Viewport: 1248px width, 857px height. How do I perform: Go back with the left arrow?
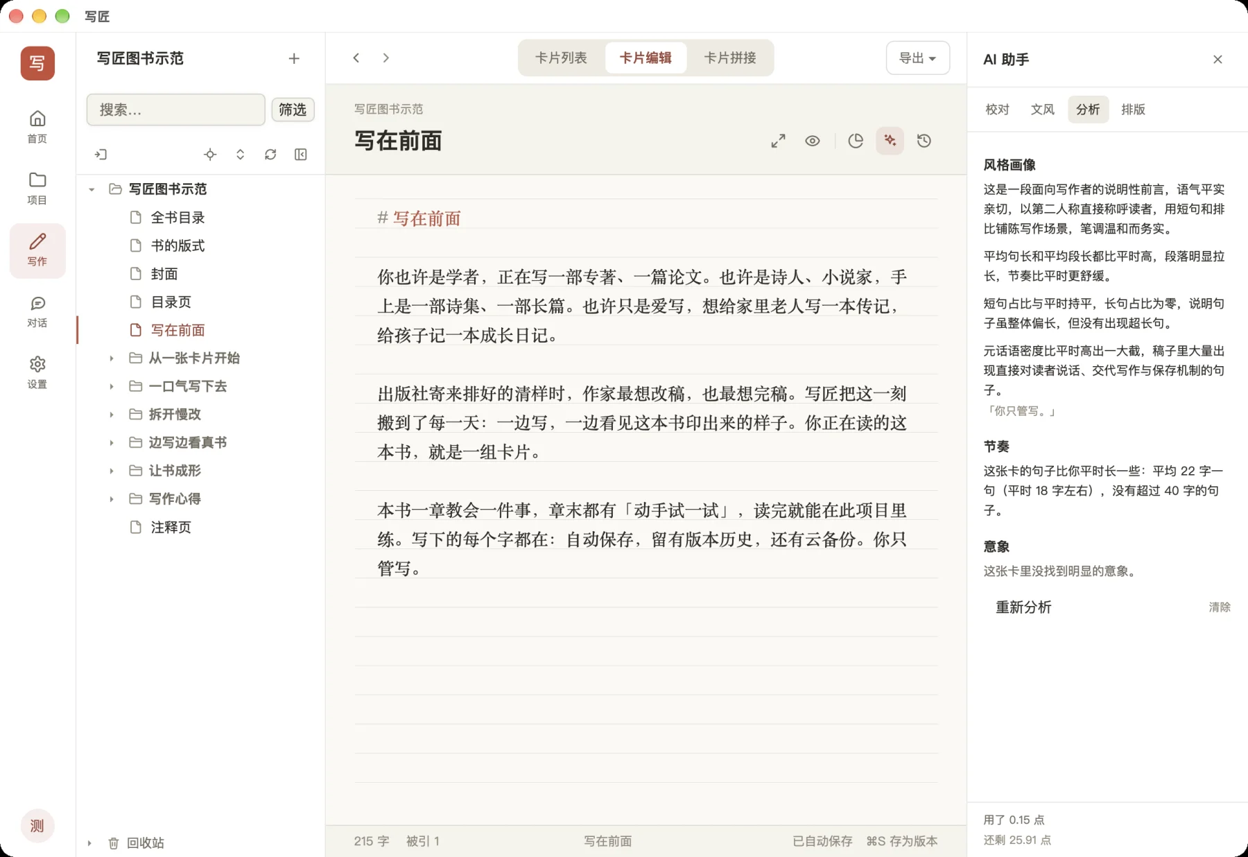(x=356, y=58)
